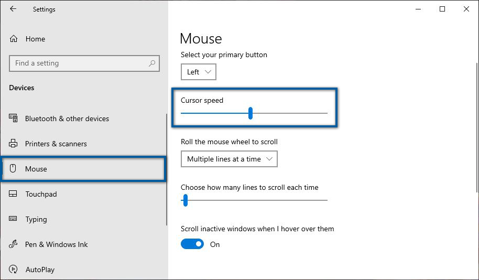This screenshot has height=280, width=479.
Task: Focus the Find a setting box
Action: pos(84,63)
